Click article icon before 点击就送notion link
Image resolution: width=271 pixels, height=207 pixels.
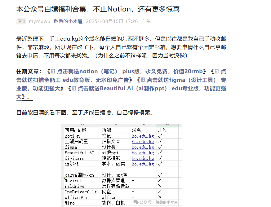(53, 71)
